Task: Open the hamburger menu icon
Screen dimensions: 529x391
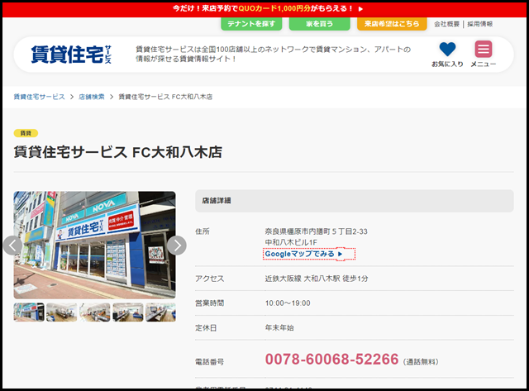Action: tap(483, 49)
